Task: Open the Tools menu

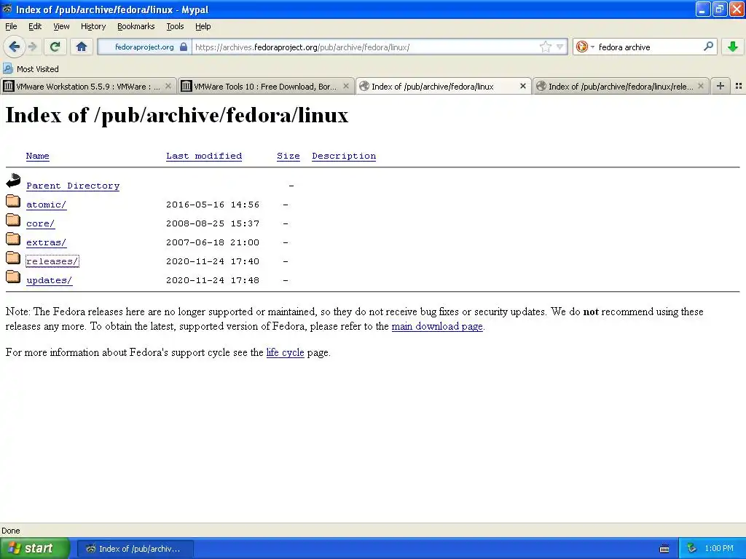Action: (x=175, y=26)
